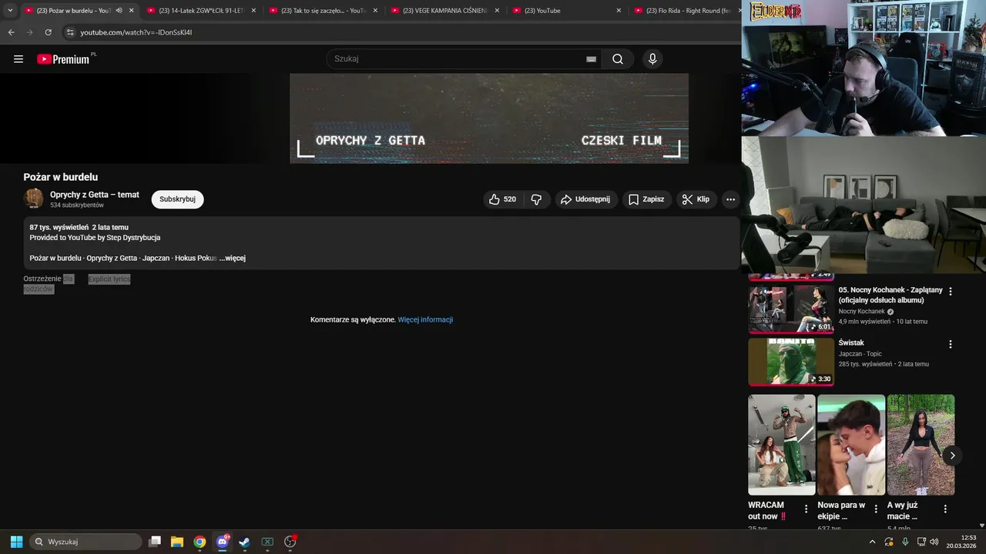Viewport: 986px width, 554px height.
Task: Dislike the video with thumbs-down
Action: (x=536, y=199)
